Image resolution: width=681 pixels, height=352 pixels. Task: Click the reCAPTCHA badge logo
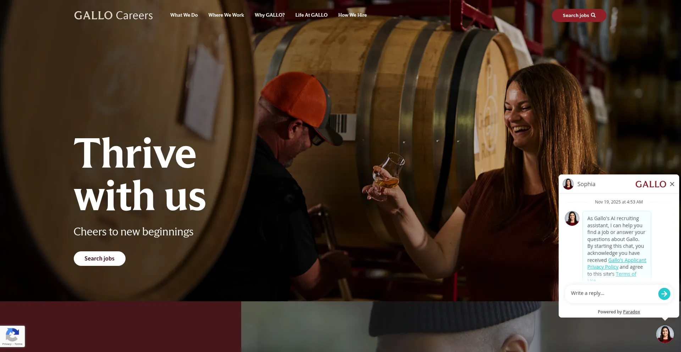point(12,335)
